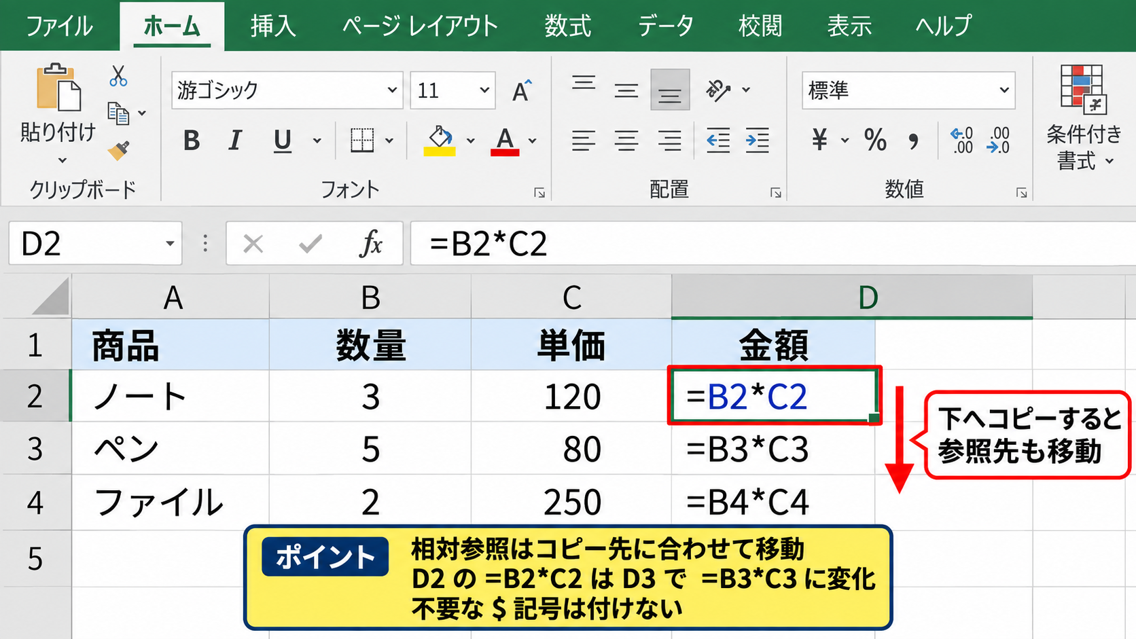
Task: Select the Format Painter brush icon
Action: [x=119, y=150]
